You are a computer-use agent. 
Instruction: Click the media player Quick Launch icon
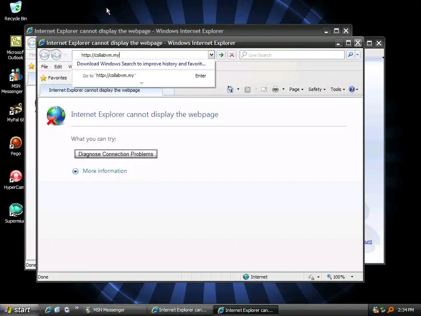[67, 310]
